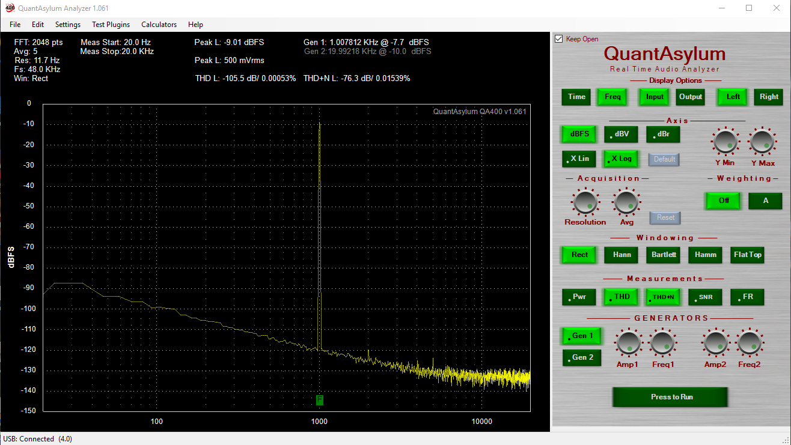Toggle the Right channel display
The image size is (791, 445).
769,97
